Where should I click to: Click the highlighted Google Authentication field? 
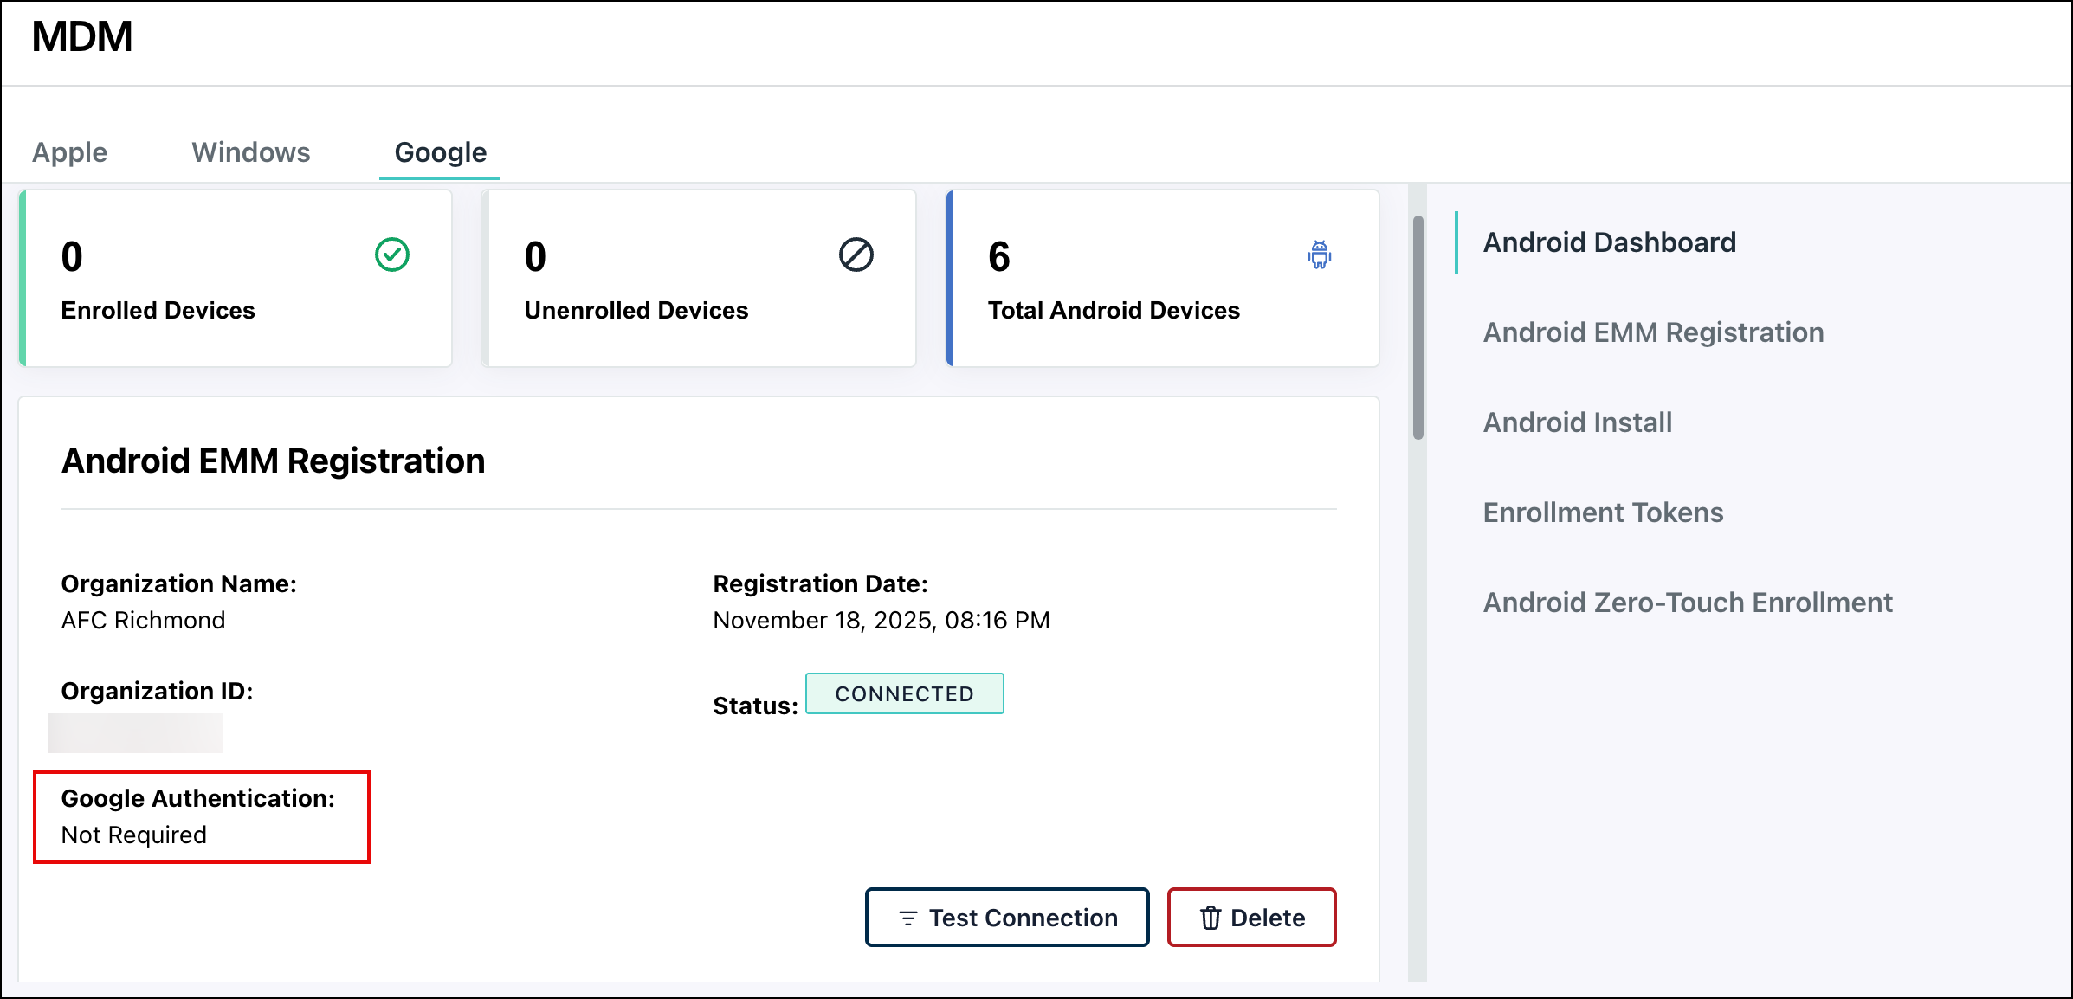click(x=200, y=816)
